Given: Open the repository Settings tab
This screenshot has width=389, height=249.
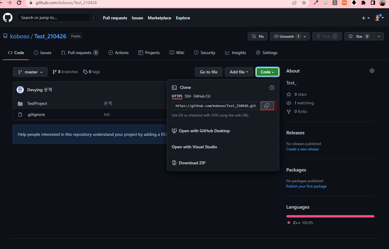Looking at the screenshot, I should pos(266,53).
